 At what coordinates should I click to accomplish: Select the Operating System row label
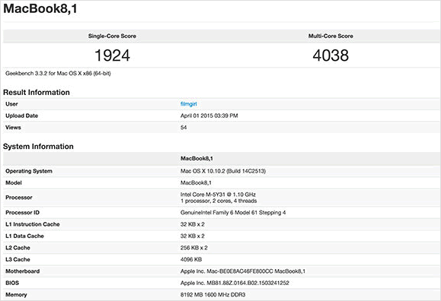coord(29,171)
